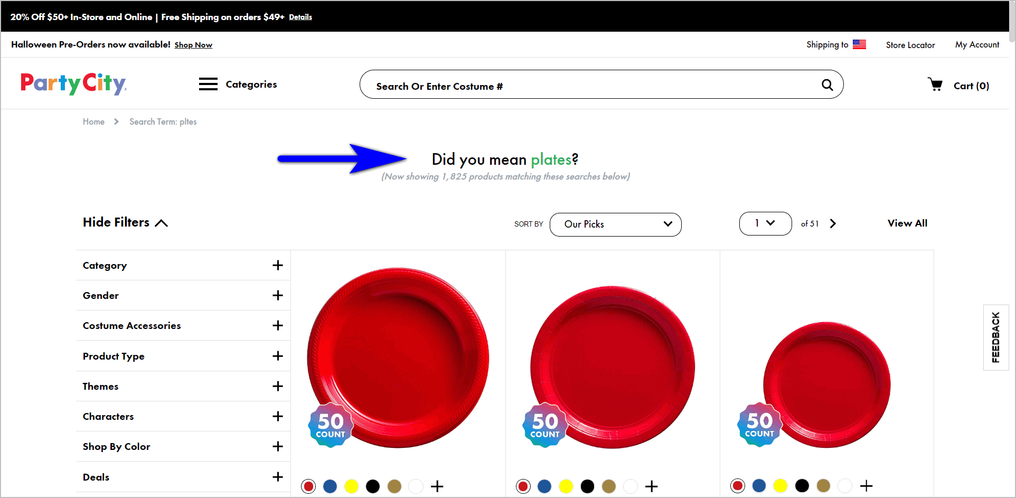Open the FEEDBACK tab on the right edge

[996, 337]
